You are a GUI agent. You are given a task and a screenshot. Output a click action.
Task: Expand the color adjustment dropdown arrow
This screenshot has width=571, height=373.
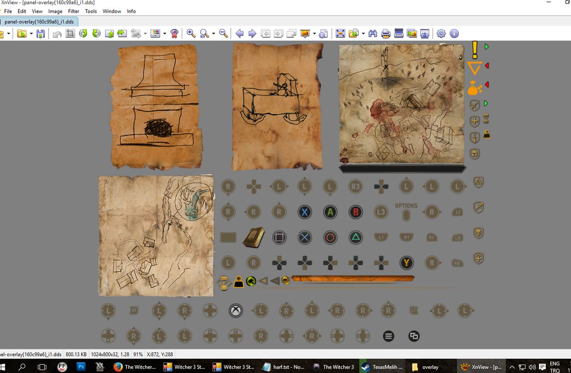[165, 33]
